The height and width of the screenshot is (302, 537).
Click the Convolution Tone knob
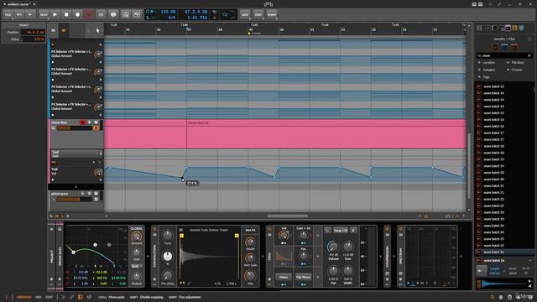(168, 235)
